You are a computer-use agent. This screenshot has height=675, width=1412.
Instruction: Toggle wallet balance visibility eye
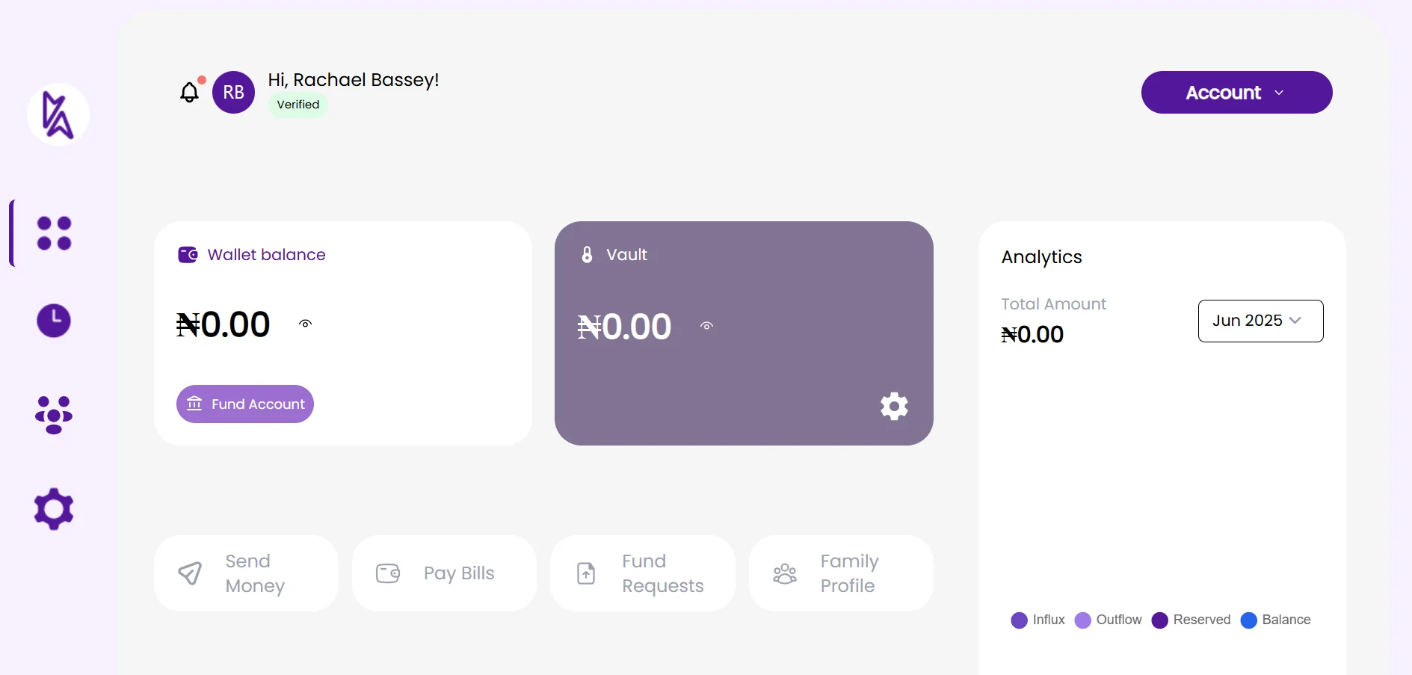[306, 324]
